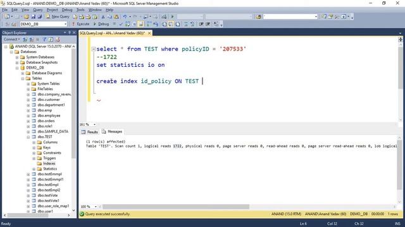Open the Query menu
The image size is (405, 227).
38,10
